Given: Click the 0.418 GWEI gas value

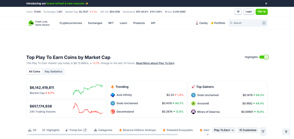Looking at the screenshot, I should point(179,11).
